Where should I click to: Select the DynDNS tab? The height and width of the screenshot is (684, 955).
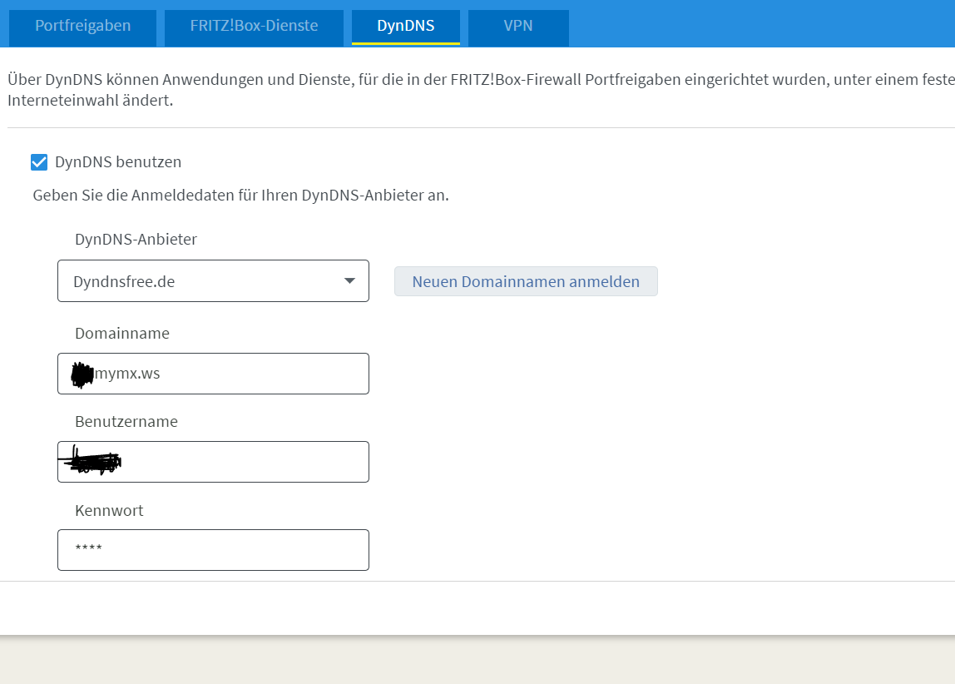pos(406,26)
